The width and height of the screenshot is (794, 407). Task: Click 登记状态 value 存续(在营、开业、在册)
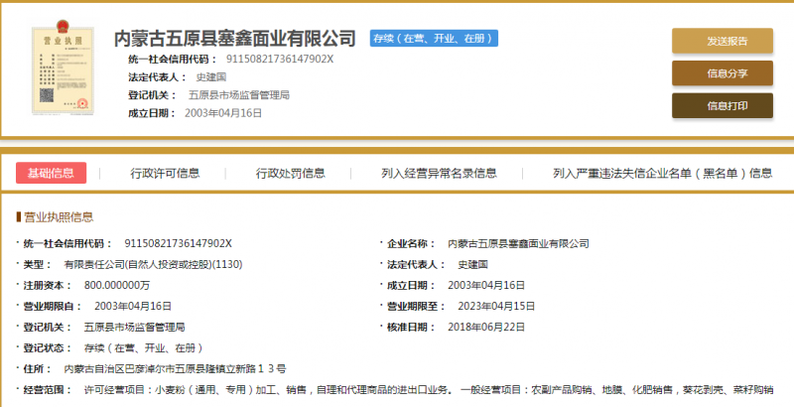point(144,348)
